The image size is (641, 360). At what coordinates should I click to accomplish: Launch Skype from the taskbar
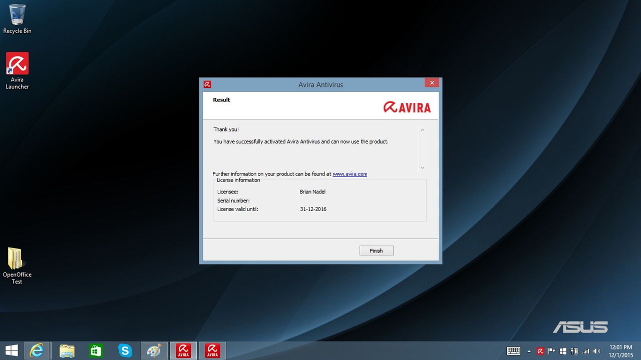coord(125,350)
